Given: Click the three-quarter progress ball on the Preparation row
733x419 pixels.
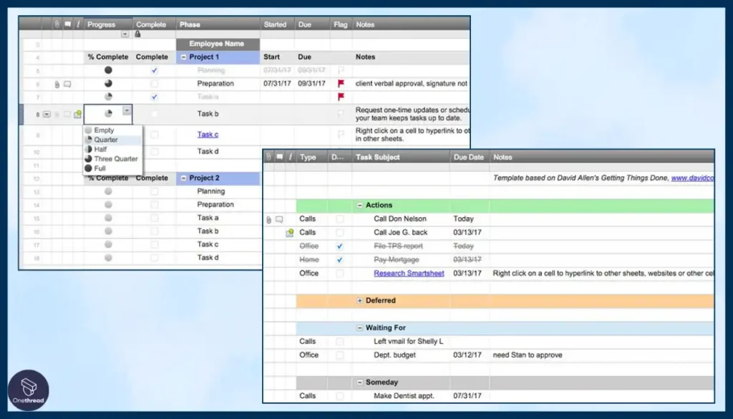Looking at the screenshot, I should [x=108, y=83].
